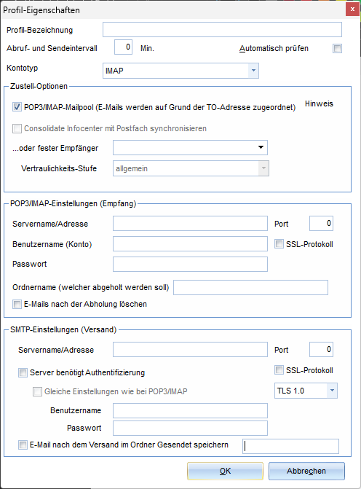Viewport: 361px width, 489px height.
Task: Click the Benutzername (Konto) field
Action: 190,243
